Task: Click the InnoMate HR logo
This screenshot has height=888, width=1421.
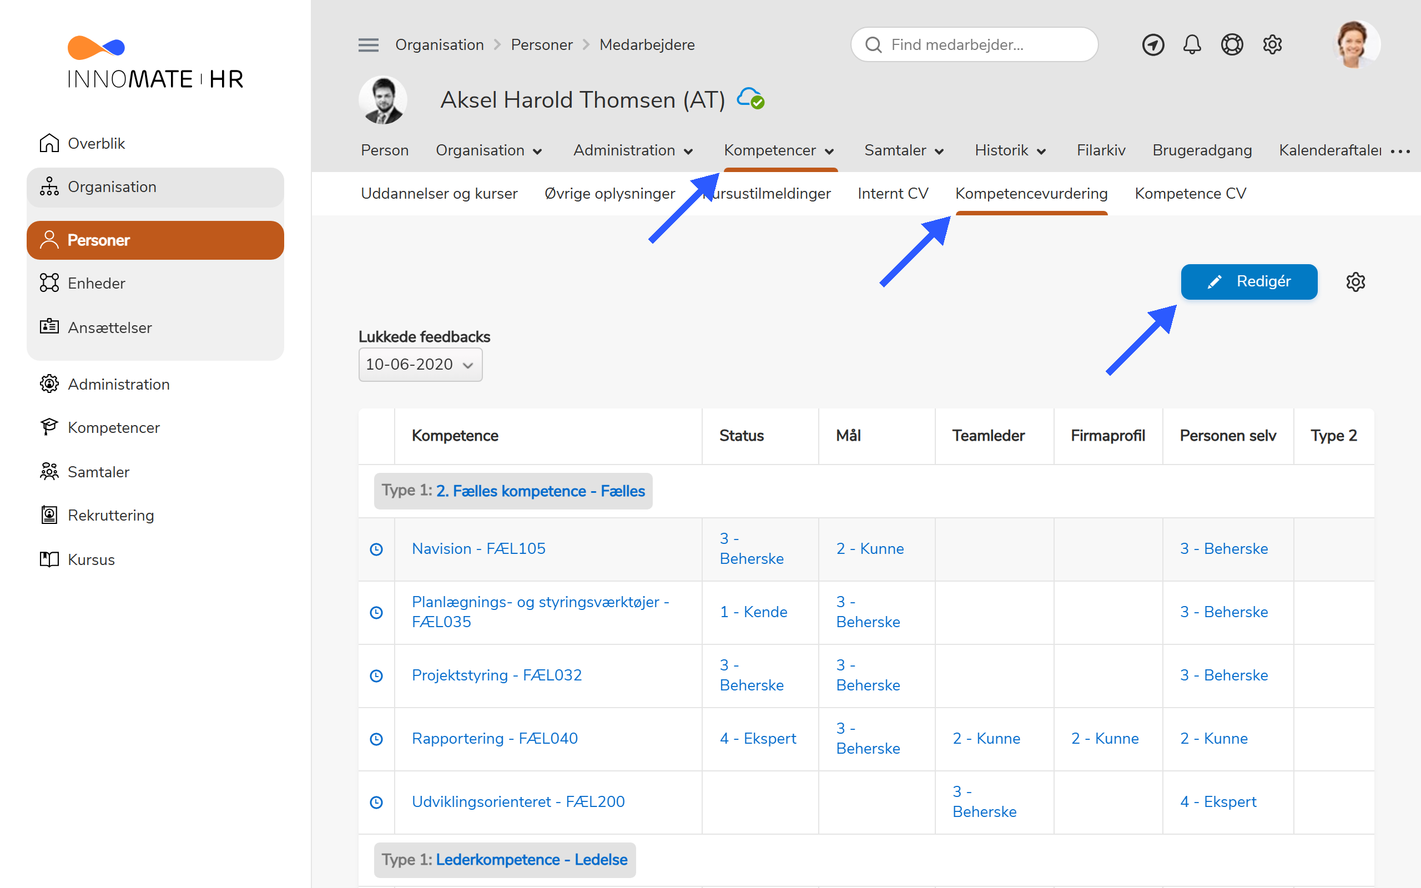Action: click(x=155, y=62)
